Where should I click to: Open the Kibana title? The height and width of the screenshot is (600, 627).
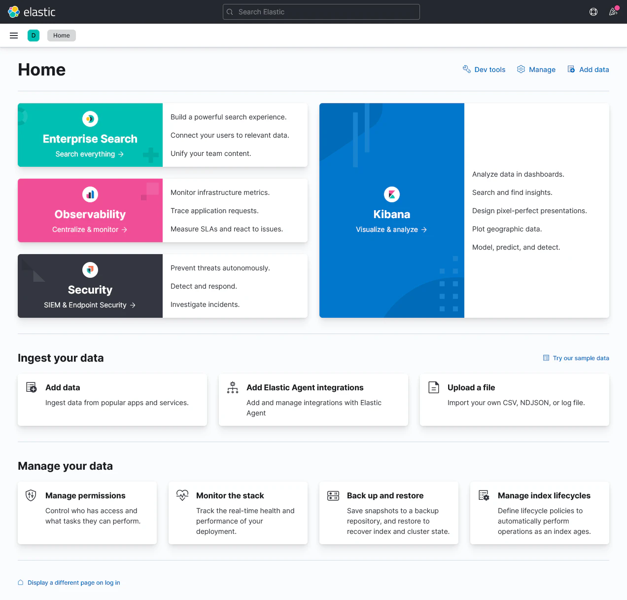click(x=392, y=214)
